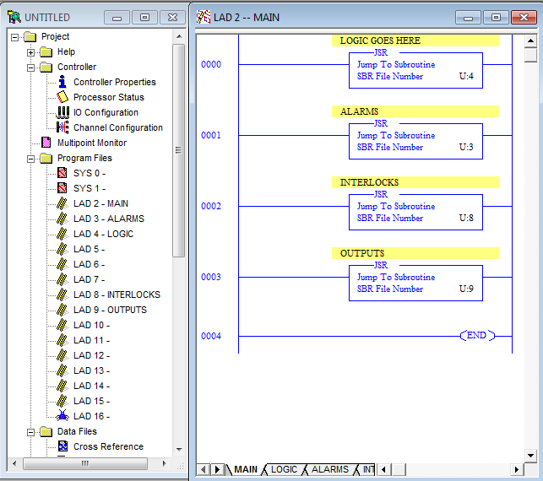543x481 pixels.
Task: Select the JSR instruction with U:4
Action: (415, 68)
